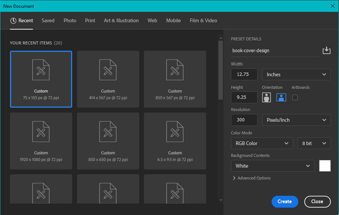Click the recent items scrollbar thumb
Screen dimensions: 339x215
(221, 70)
